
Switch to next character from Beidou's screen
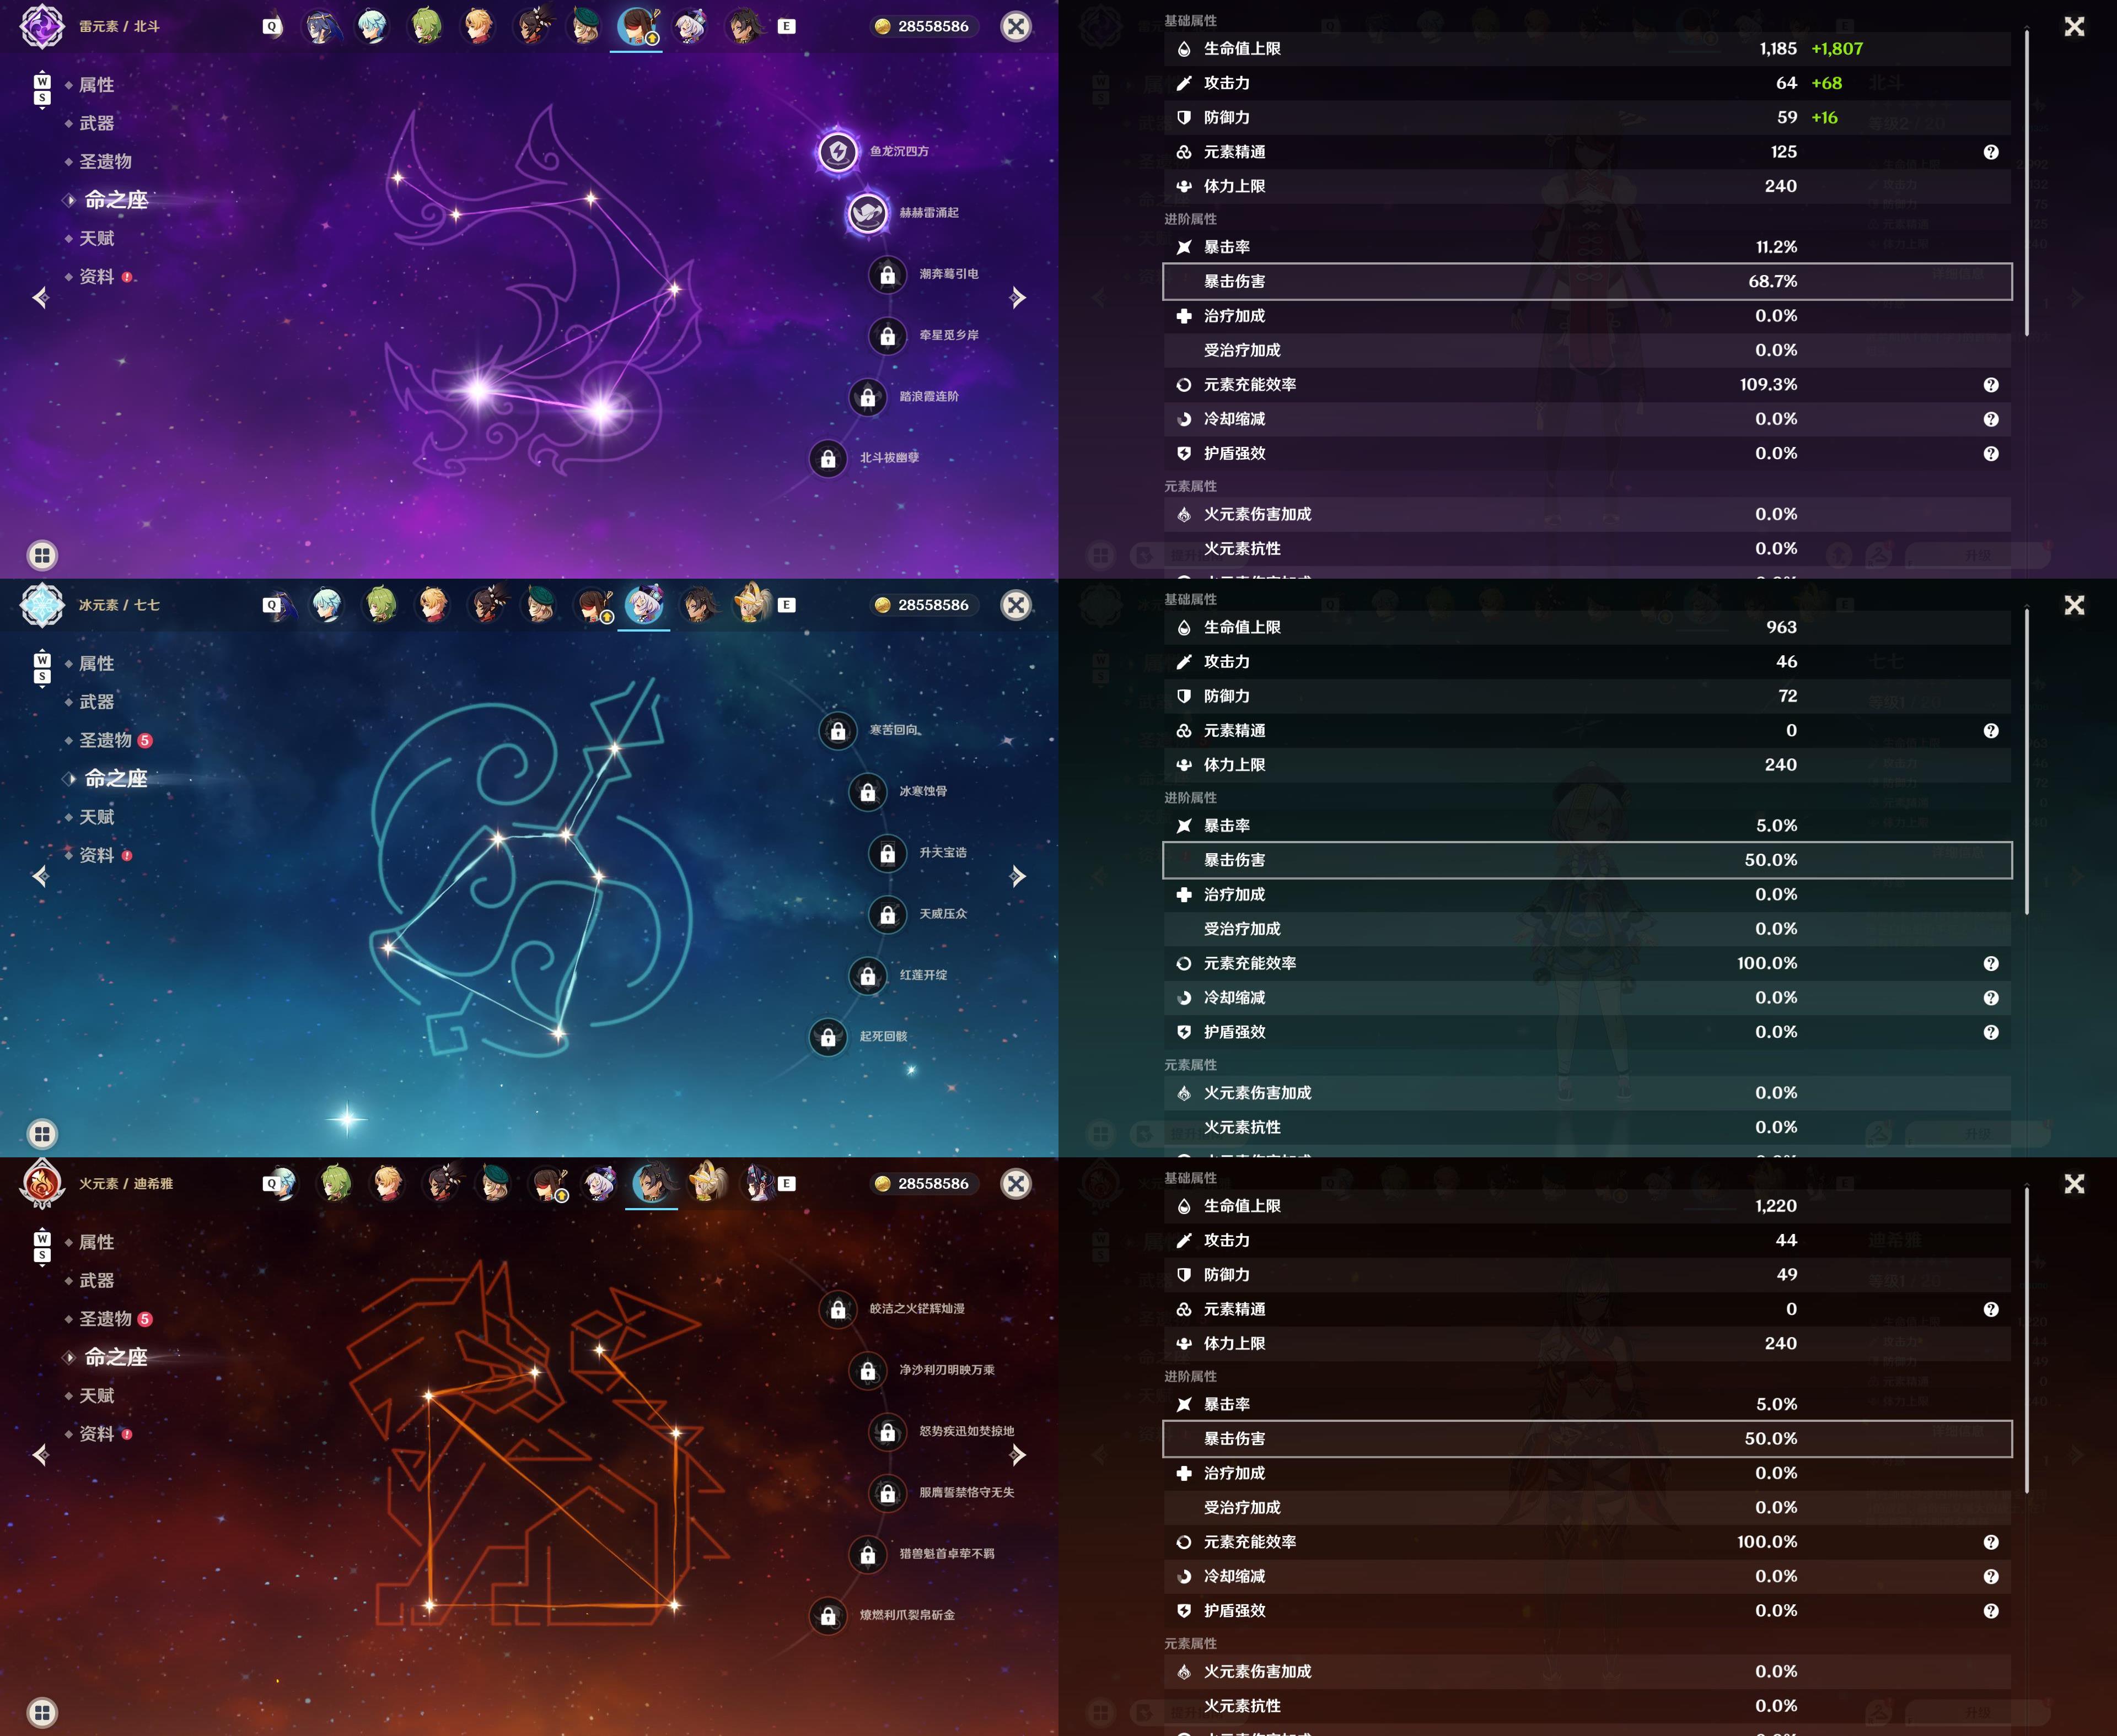pos(1018,298)
